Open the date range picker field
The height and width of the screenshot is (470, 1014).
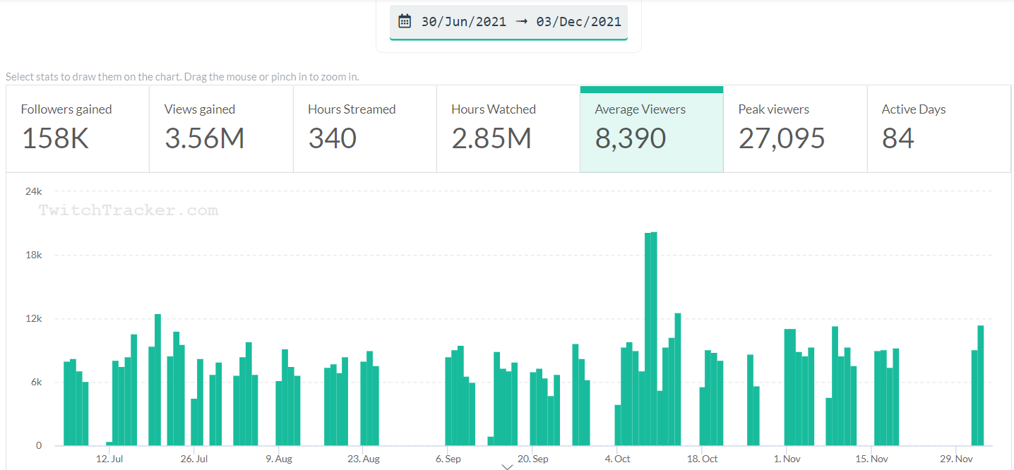click(508, 22)
